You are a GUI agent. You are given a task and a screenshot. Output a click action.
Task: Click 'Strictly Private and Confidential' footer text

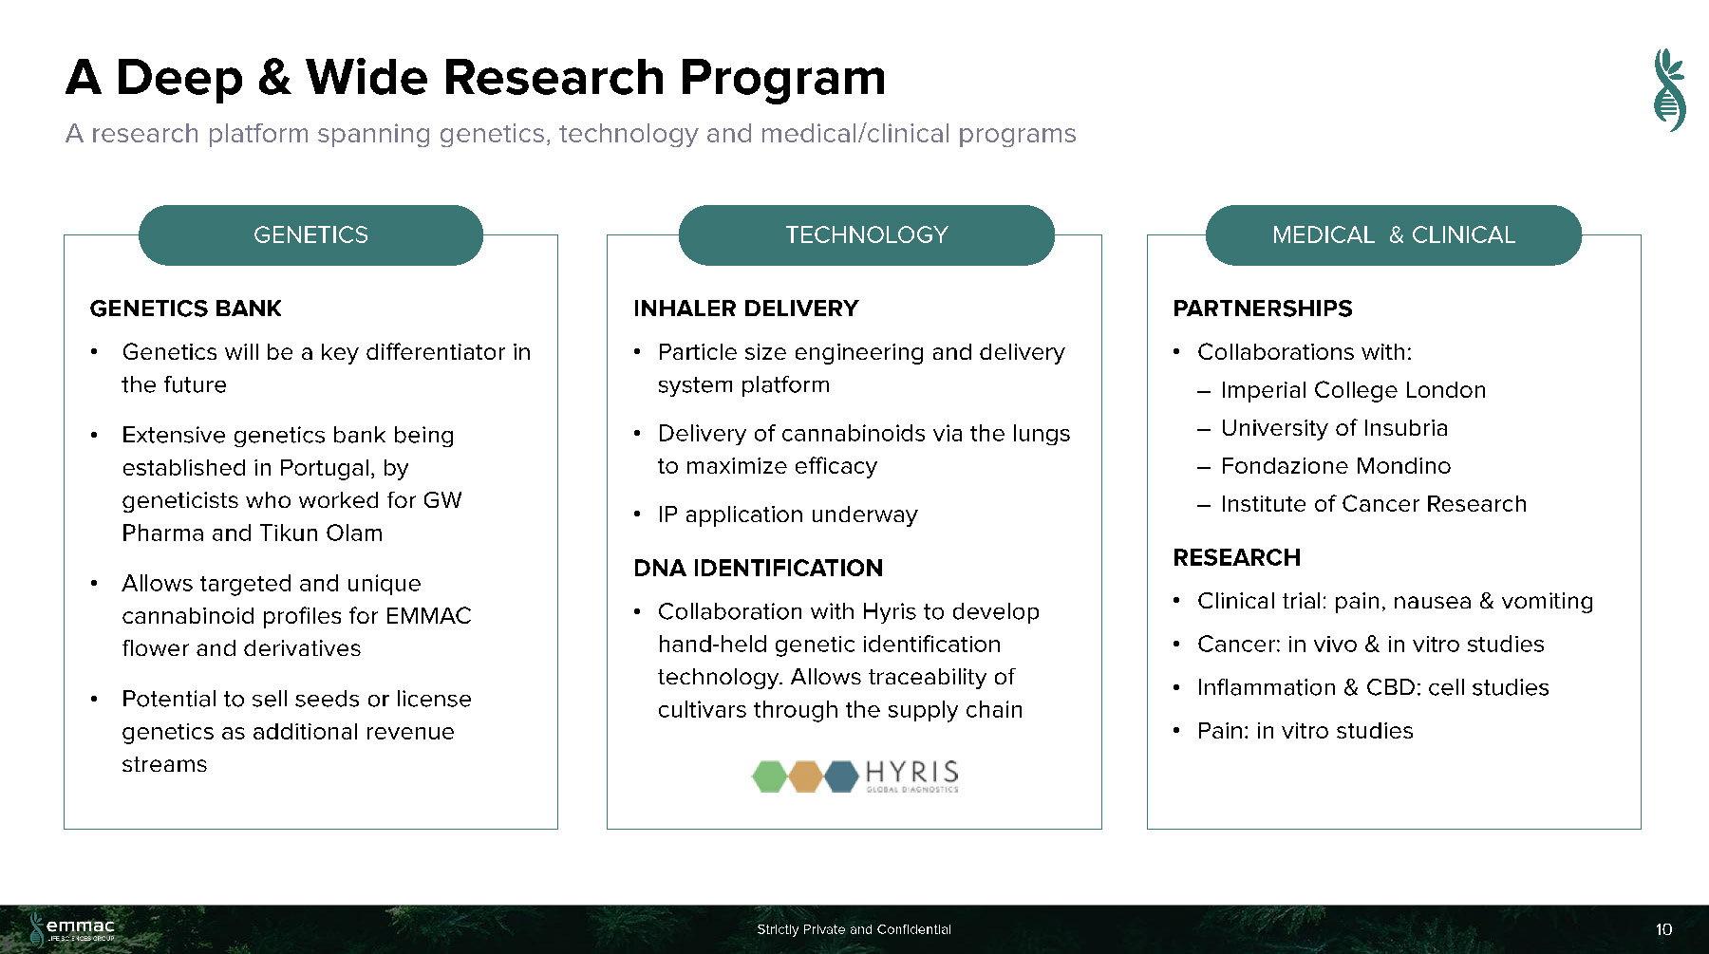[854, 929]
